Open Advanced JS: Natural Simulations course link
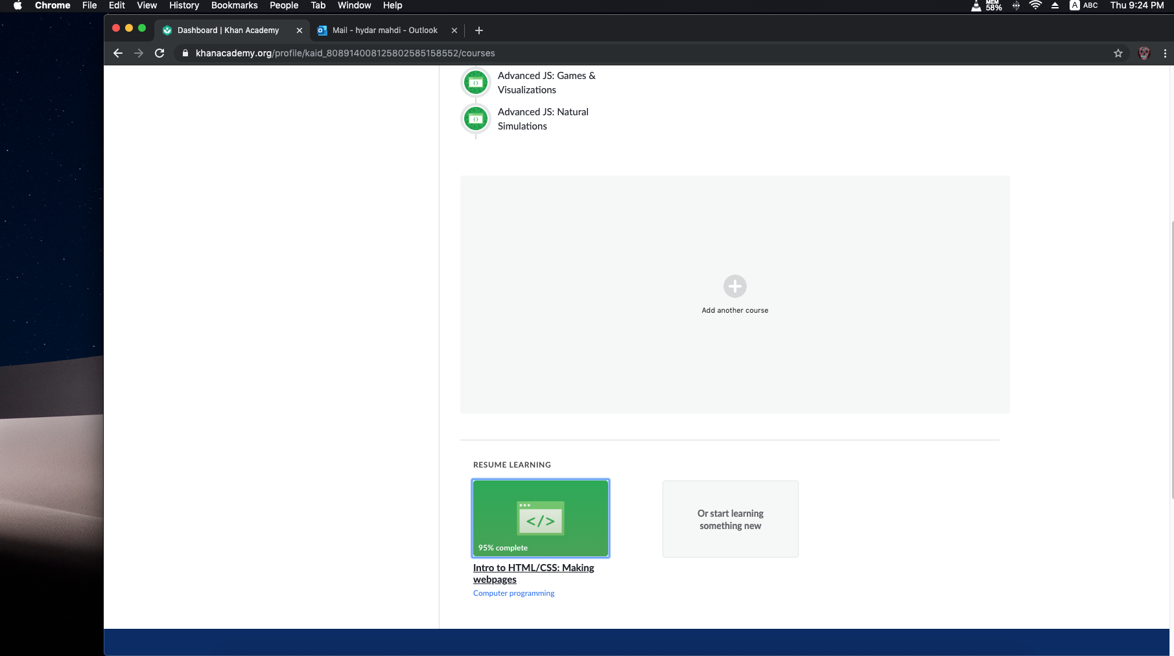This screenshot has width=1174, height=656. coord(543,119)
